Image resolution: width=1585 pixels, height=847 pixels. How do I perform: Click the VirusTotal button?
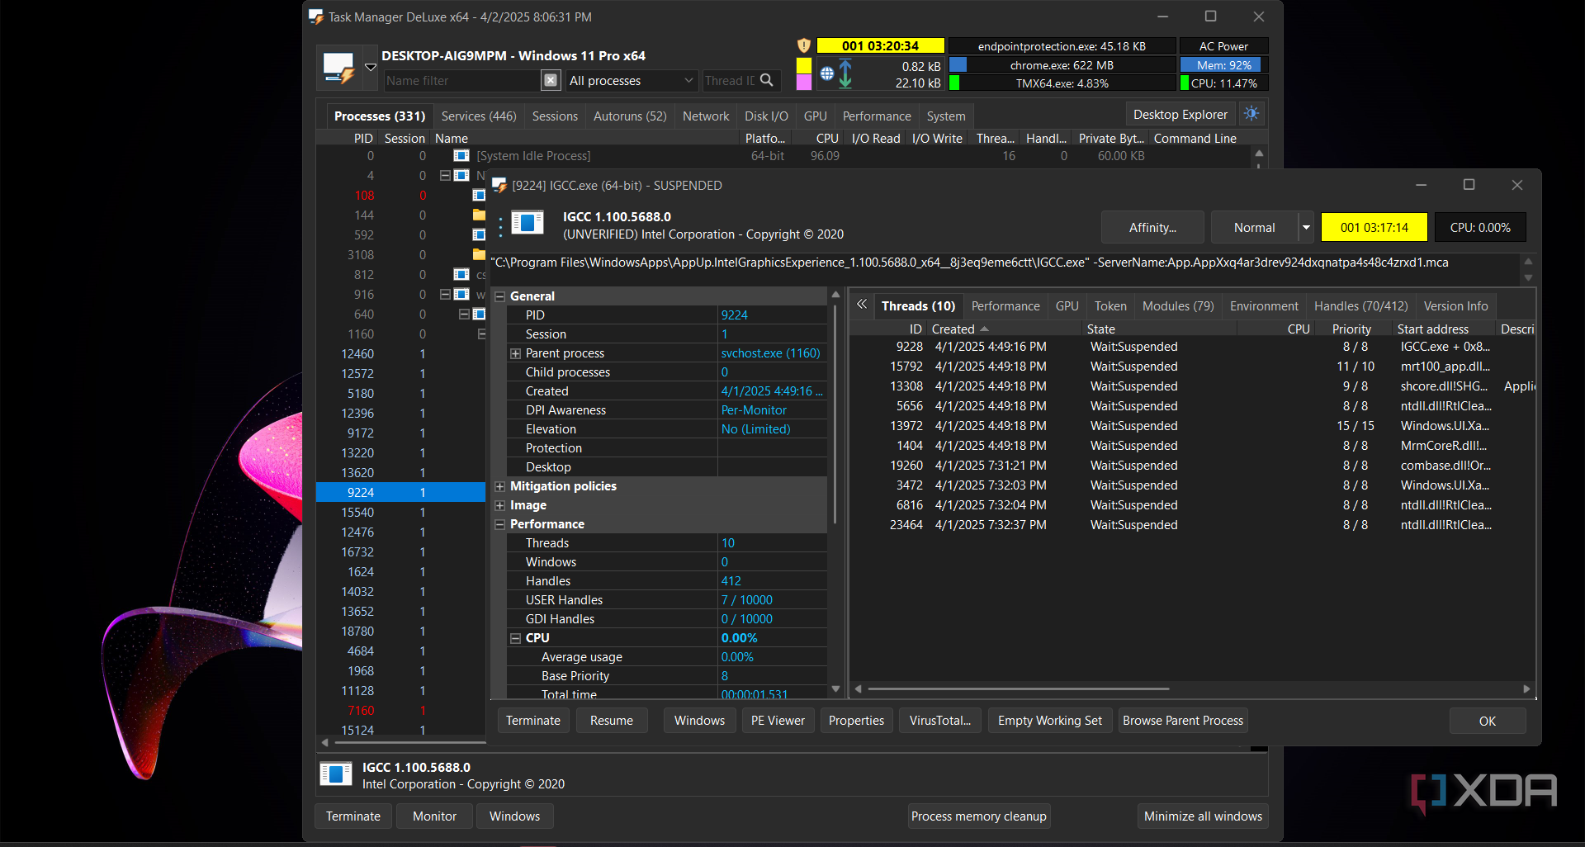pos(939,720)
